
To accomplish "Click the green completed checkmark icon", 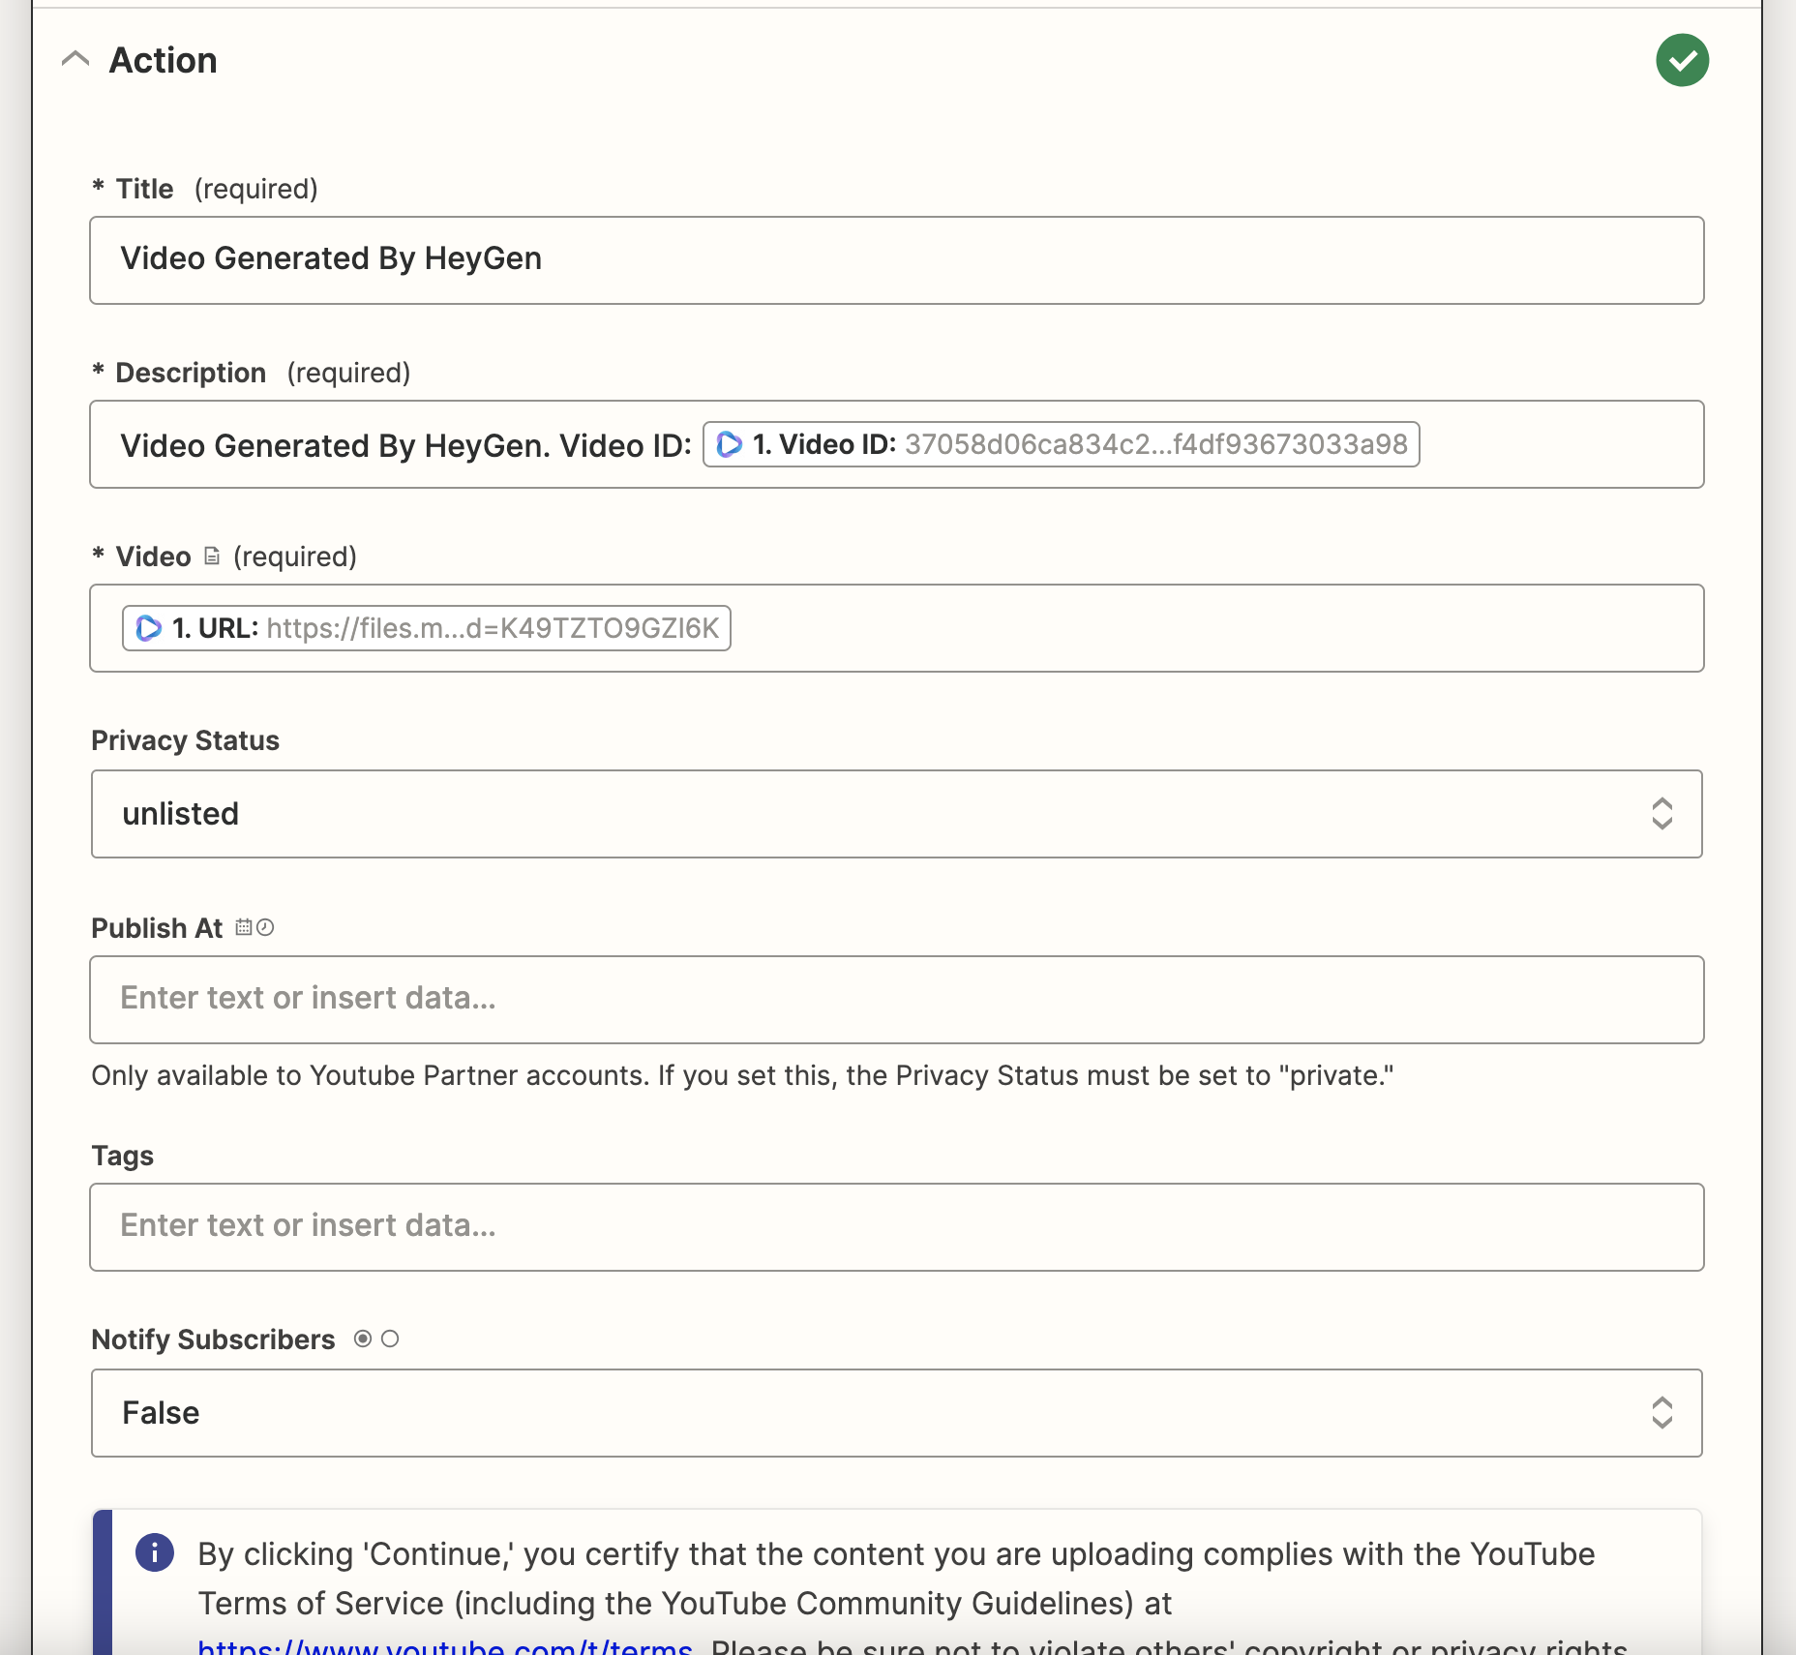I will coord(1682,60).
